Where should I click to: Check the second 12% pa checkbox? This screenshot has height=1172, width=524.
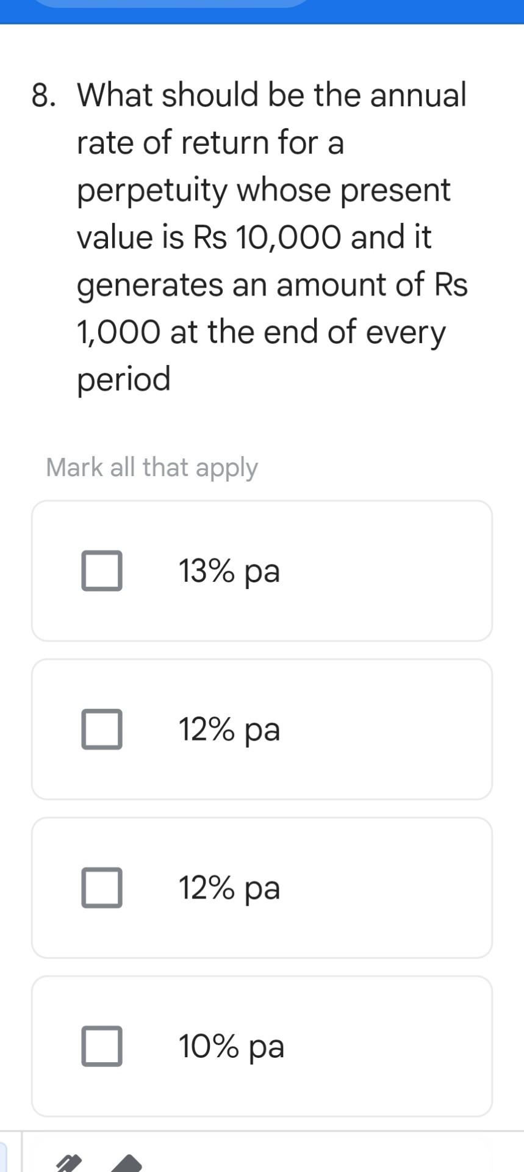coord(102,888)
